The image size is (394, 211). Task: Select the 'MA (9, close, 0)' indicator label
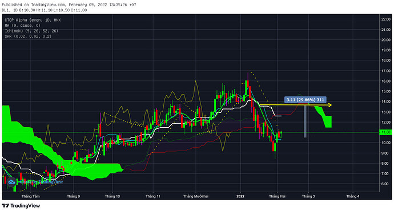pos(22,26)
